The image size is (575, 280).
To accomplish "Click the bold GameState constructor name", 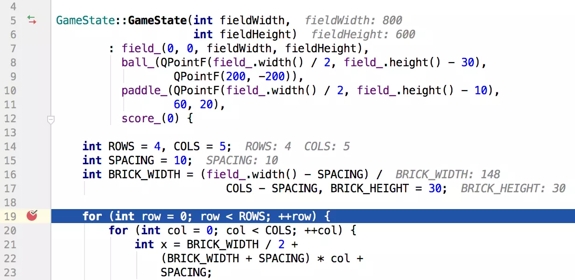I will [x=157, y=21].
